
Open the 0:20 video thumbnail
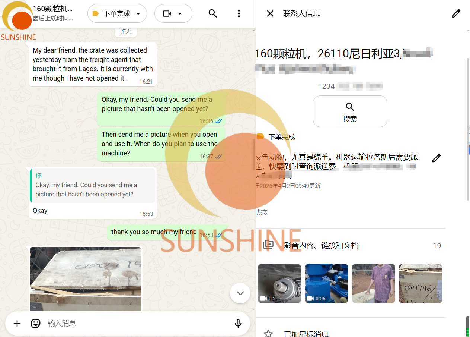pos(279,283)
